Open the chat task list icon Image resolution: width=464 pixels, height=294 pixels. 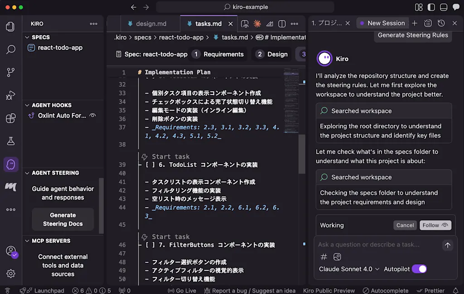point(428,23)
